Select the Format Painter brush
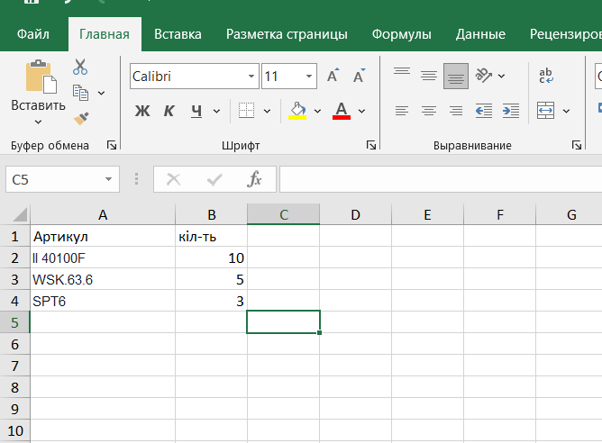 coord(80,118)
